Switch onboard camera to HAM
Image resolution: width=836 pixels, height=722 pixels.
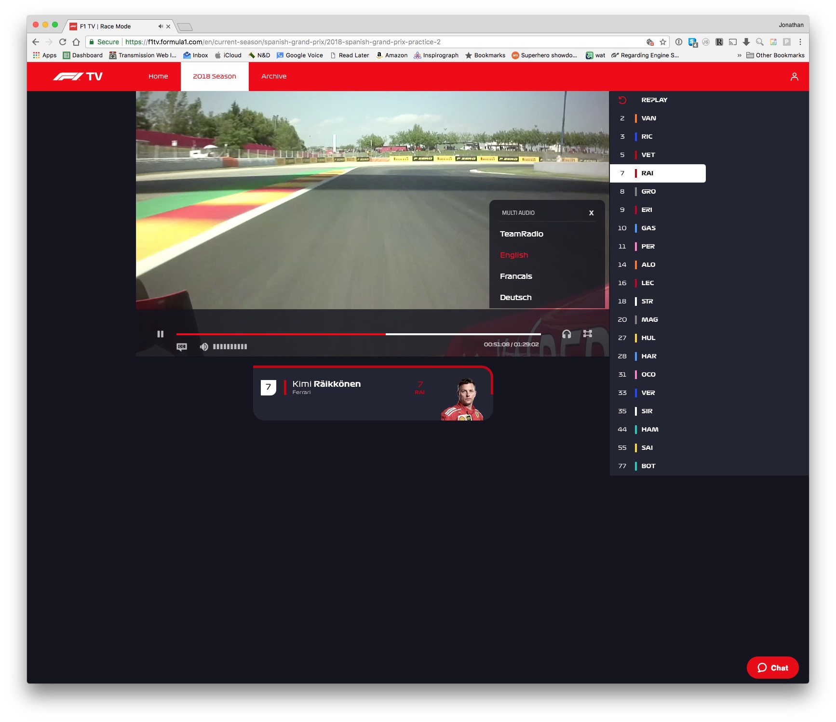[649, 430]
